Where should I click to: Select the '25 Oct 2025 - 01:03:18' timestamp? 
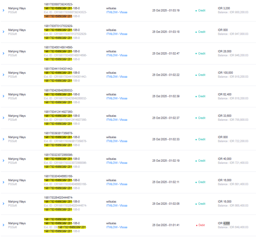coord(166,32)
